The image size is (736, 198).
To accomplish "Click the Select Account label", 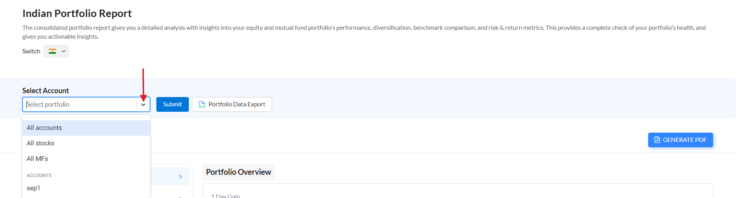I will 46,91.
